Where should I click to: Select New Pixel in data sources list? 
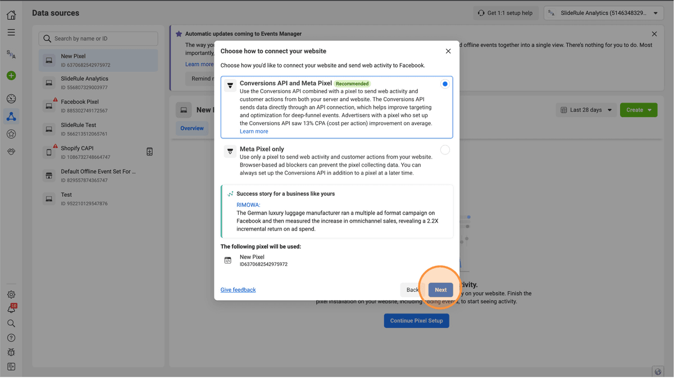tap(98, 61)
